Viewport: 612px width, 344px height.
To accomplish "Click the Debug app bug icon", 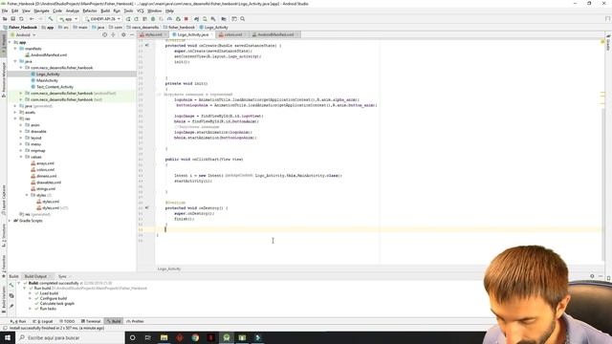I will 153,19.
